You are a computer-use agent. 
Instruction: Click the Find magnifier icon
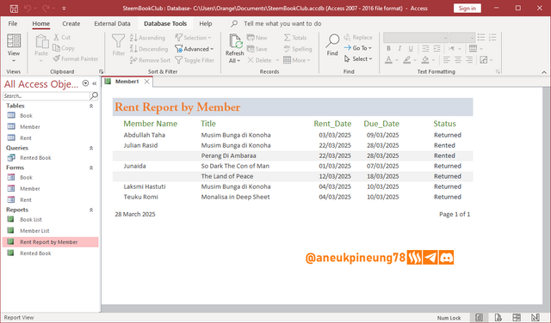(x=332, y=41)
